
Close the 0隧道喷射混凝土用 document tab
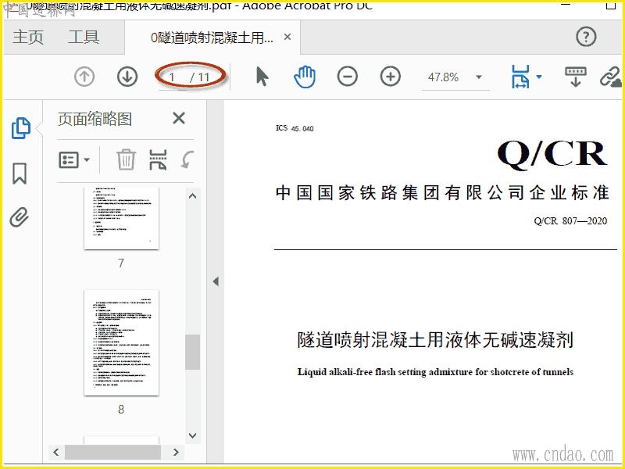click(287, 37)
